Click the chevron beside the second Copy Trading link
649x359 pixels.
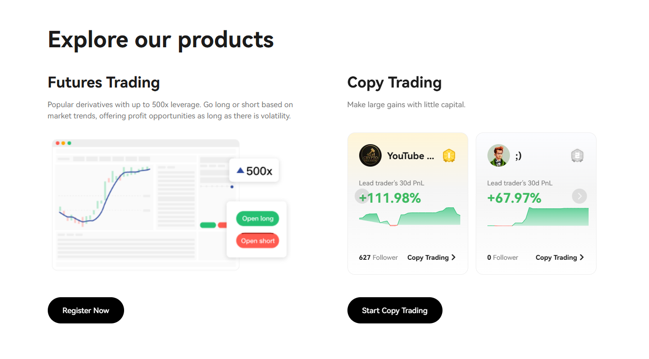pyautogui.click(x=582, y=257)
